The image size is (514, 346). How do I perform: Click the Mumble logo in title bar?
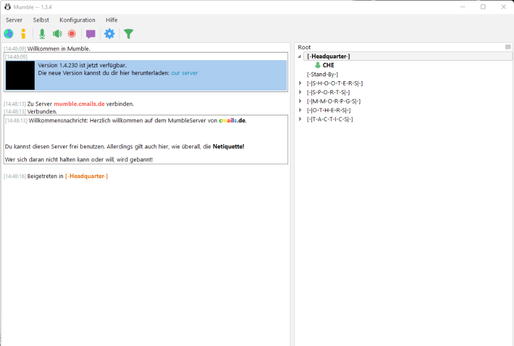coord(7,7)
